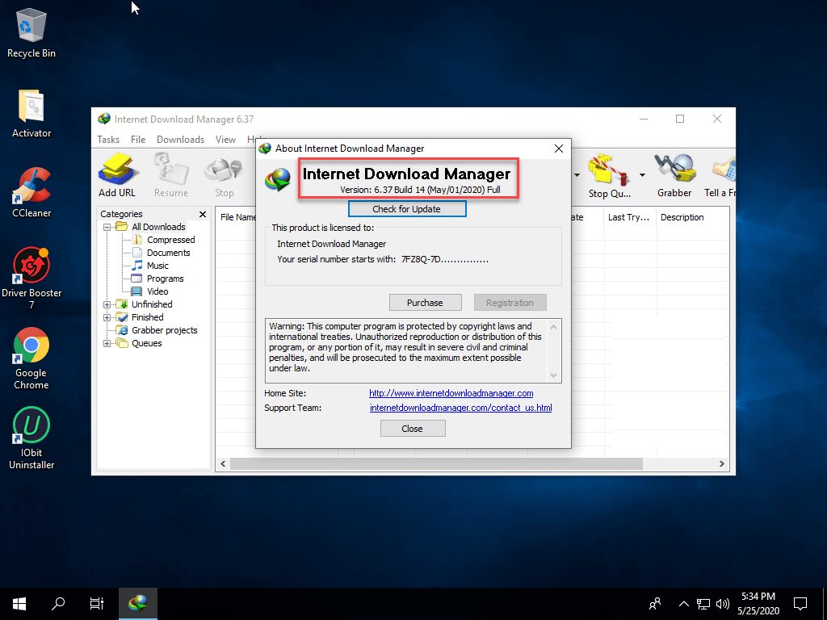Viewport: 827px width, 620px height.
Task: Select the Google Chrome desktop shortcut
Action: 31,358
